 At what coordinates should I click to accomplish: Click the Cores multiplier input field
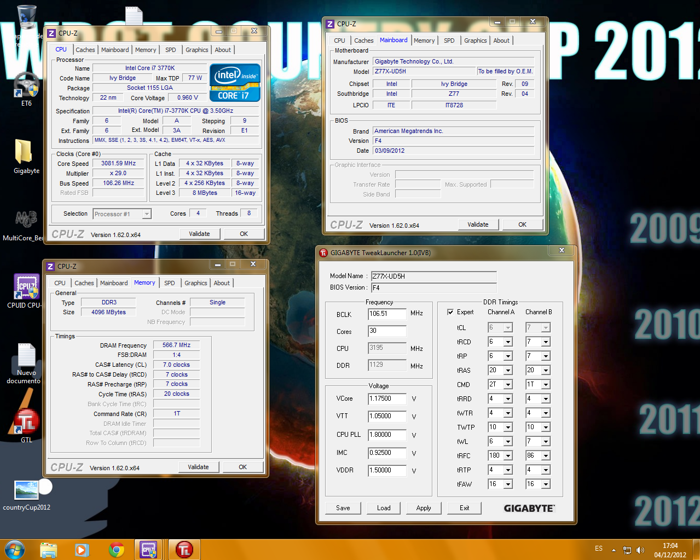[x=387, y=331]
